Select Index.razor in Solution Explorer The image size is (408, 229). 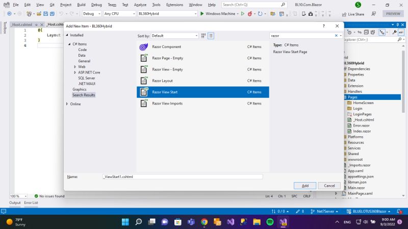(362, 131)
